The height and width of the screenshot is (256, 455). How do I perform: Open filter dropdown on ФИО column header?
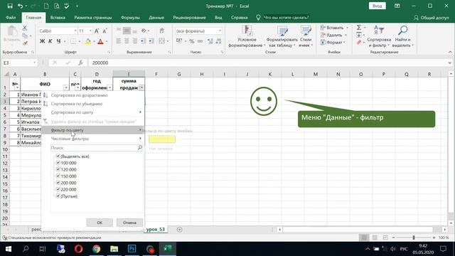click(66, 87)
